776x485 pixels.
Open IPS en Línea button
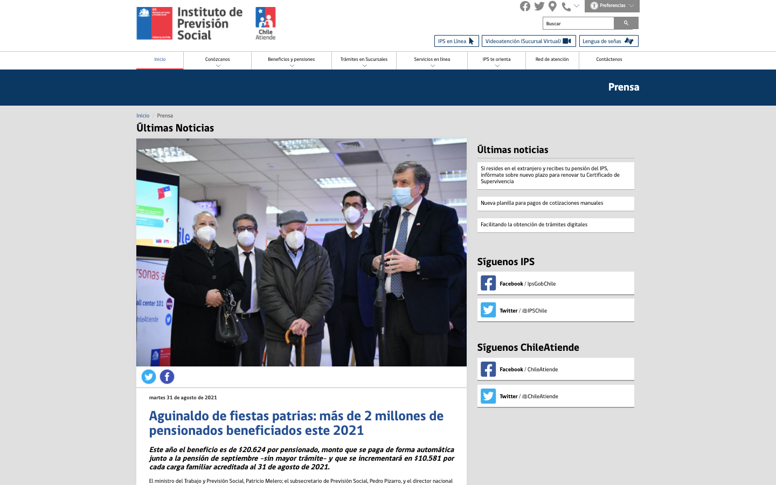(456, 41)
